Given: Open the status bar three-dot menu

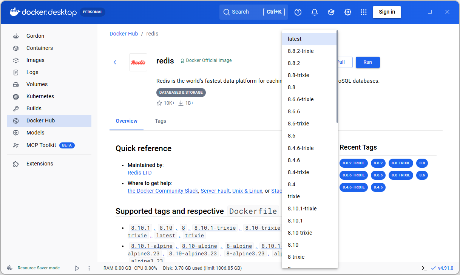Looking at the screenshot, I should (x=89, y=268).
